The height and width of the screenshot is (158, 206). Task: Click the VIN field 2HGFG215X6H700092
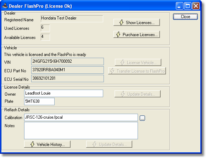coord(67,61)
